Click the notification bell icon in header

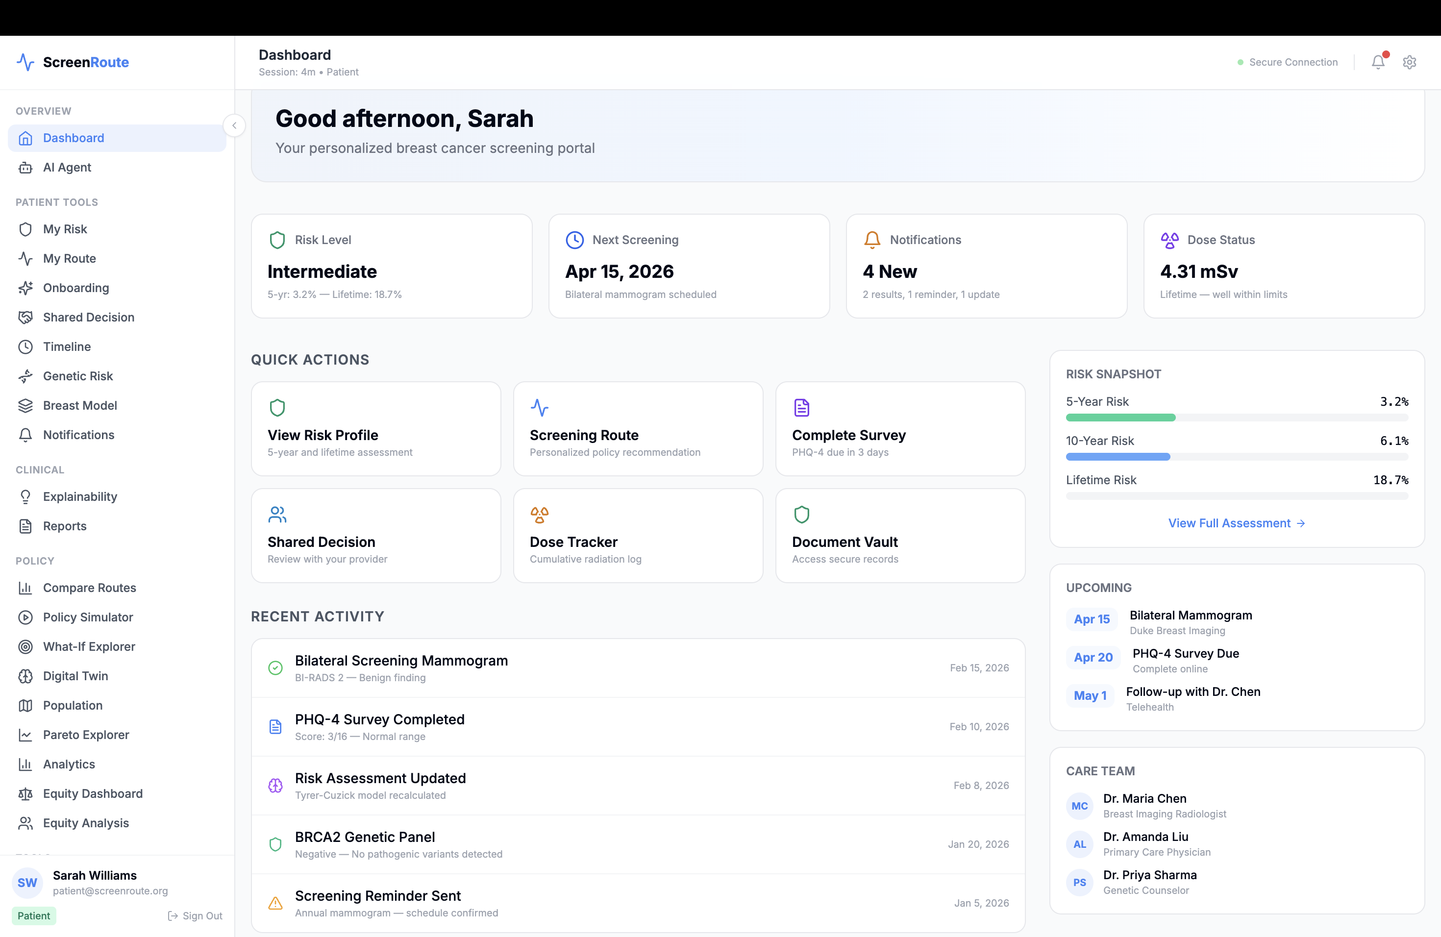[x=1377, y=62]
